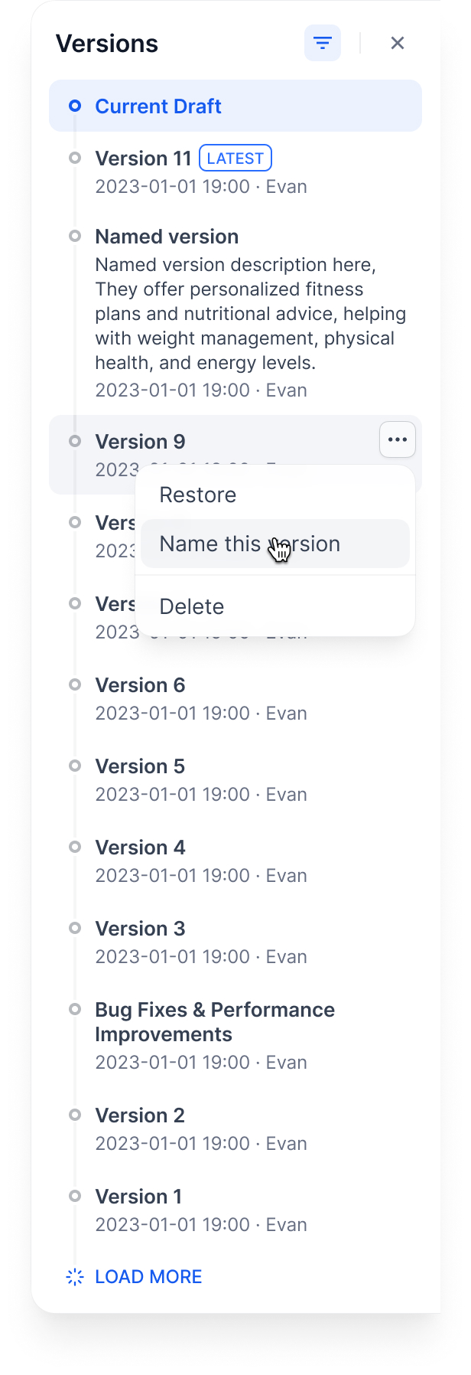Open Version 1 at list bottom
The height and width of the screenshot is (1375, 471).
pos(138,1197)
